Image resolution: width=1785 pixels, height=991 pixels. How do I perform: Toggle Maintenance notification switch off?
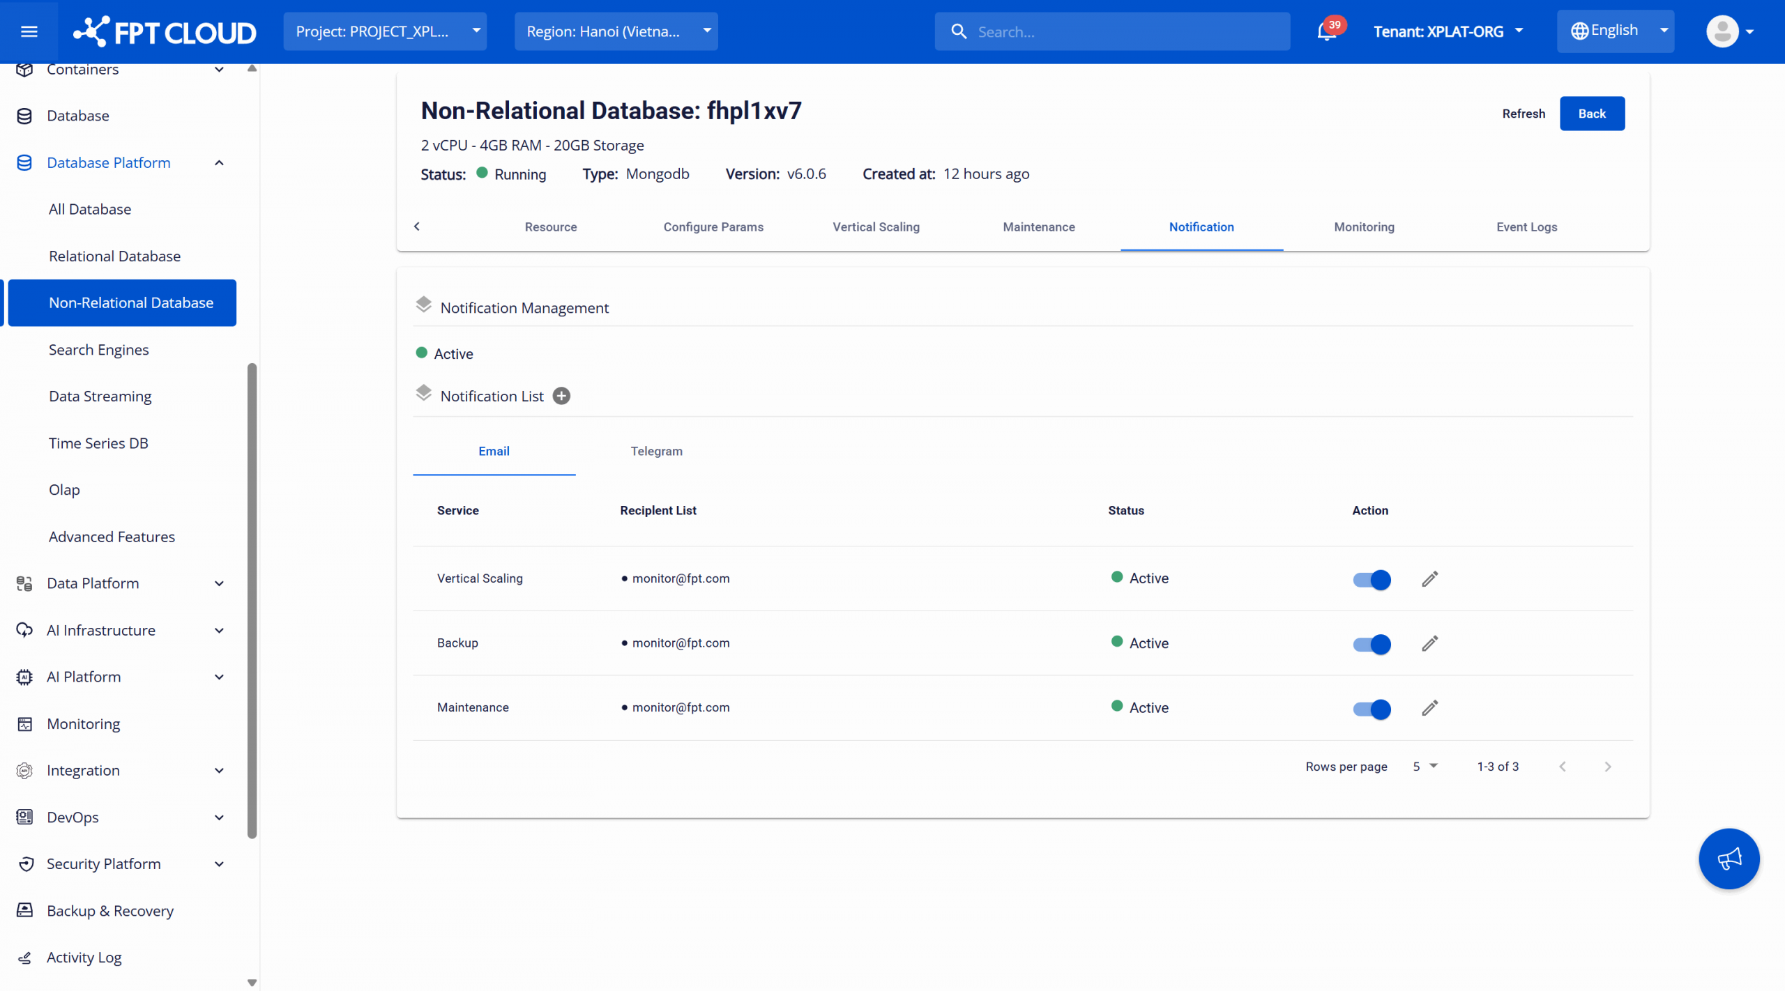coord(1372,709)
